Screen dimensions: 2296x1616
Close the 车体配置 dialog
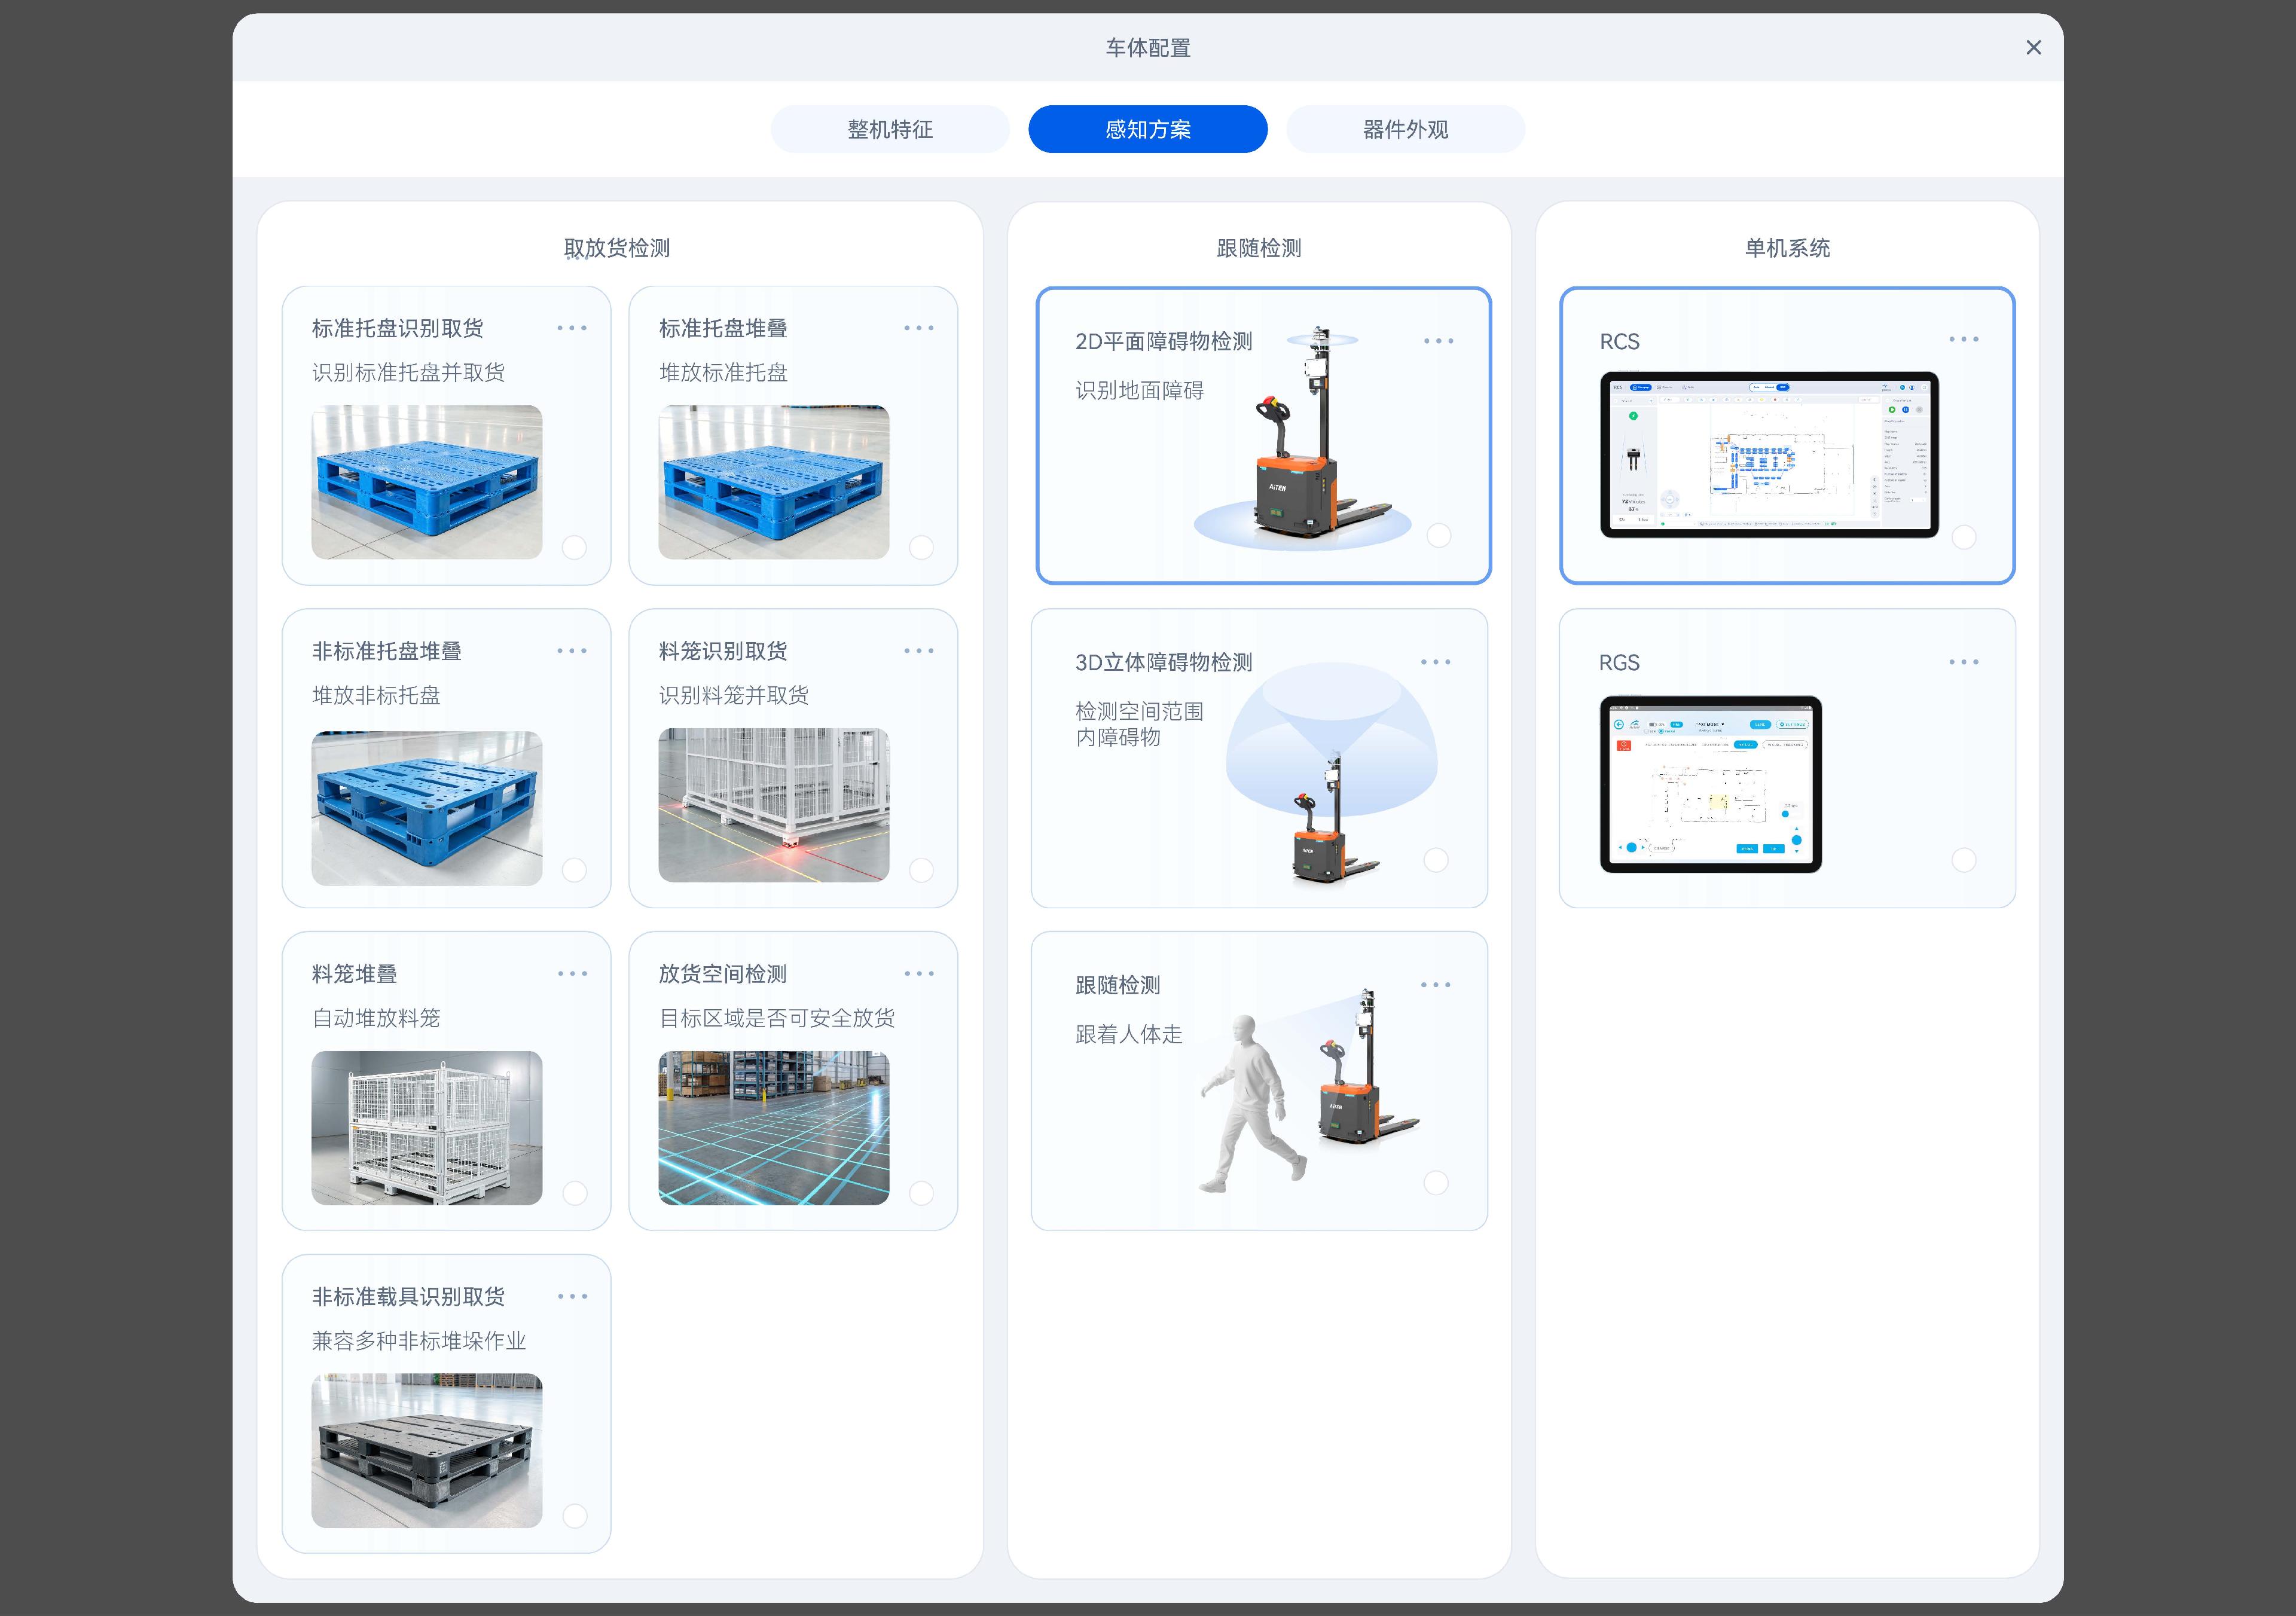pos(2033,47)
